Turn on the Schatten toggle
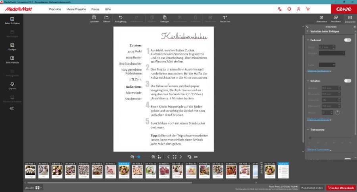Image resolution: width=357 pixels, height=192 pixels. click(x=347, y=81)
